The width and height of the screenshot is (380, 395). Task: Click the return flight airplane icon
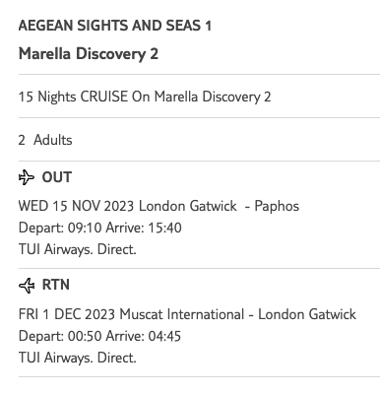tap(27, 286)
